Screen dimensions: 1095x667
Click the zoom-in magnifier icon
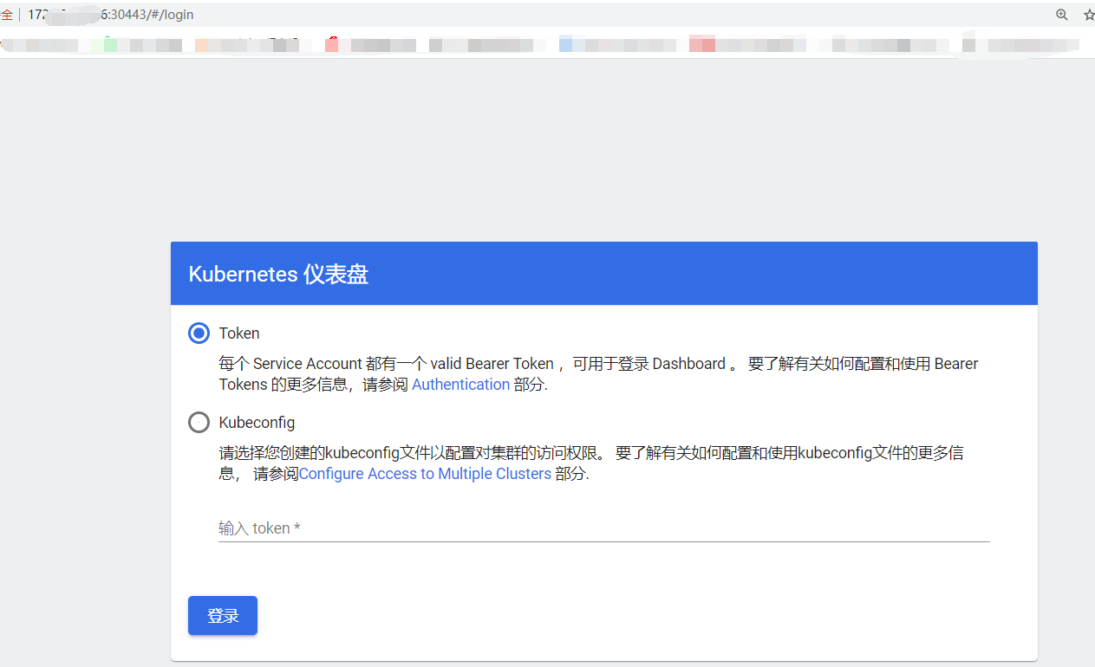pyautogui.click(x=1062, y=14)
